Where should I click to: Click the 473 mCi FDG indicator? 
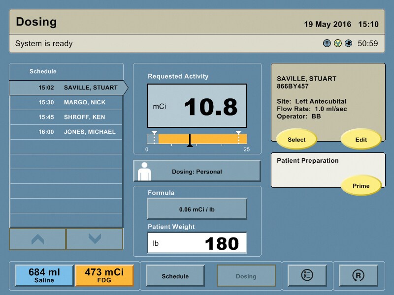[x=104, y=275]
